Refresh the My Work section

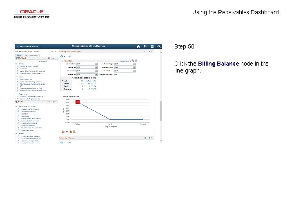pos(49,58)
